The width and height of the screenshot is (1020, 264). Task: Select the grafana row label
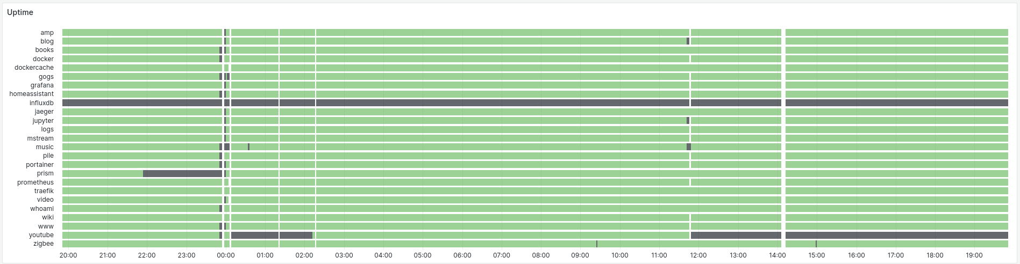point(42,85)
